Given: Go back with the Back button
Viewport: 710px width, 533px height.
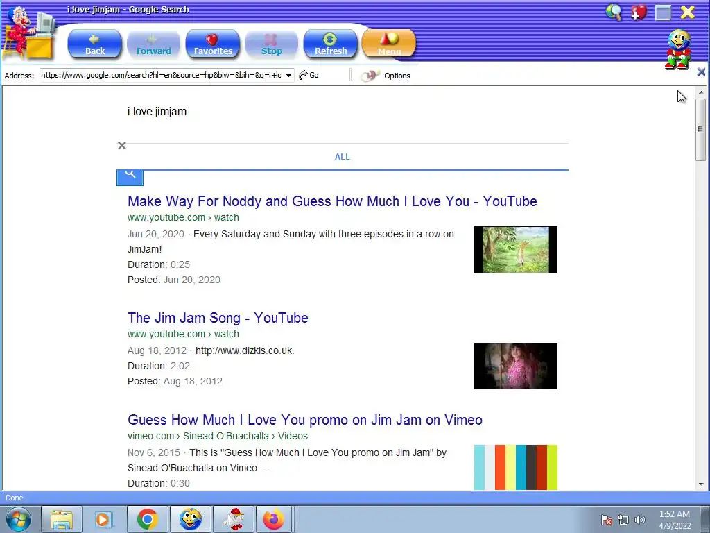Looking at the screenshot, I should pos(94,44).
